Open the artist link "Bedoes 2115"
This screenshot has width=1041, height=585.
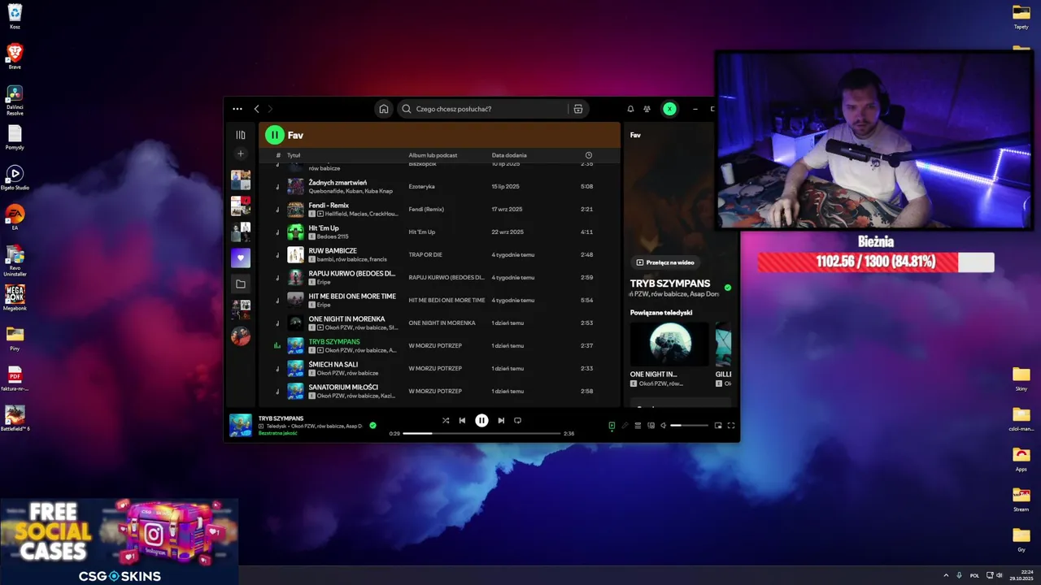coord(333,236)
